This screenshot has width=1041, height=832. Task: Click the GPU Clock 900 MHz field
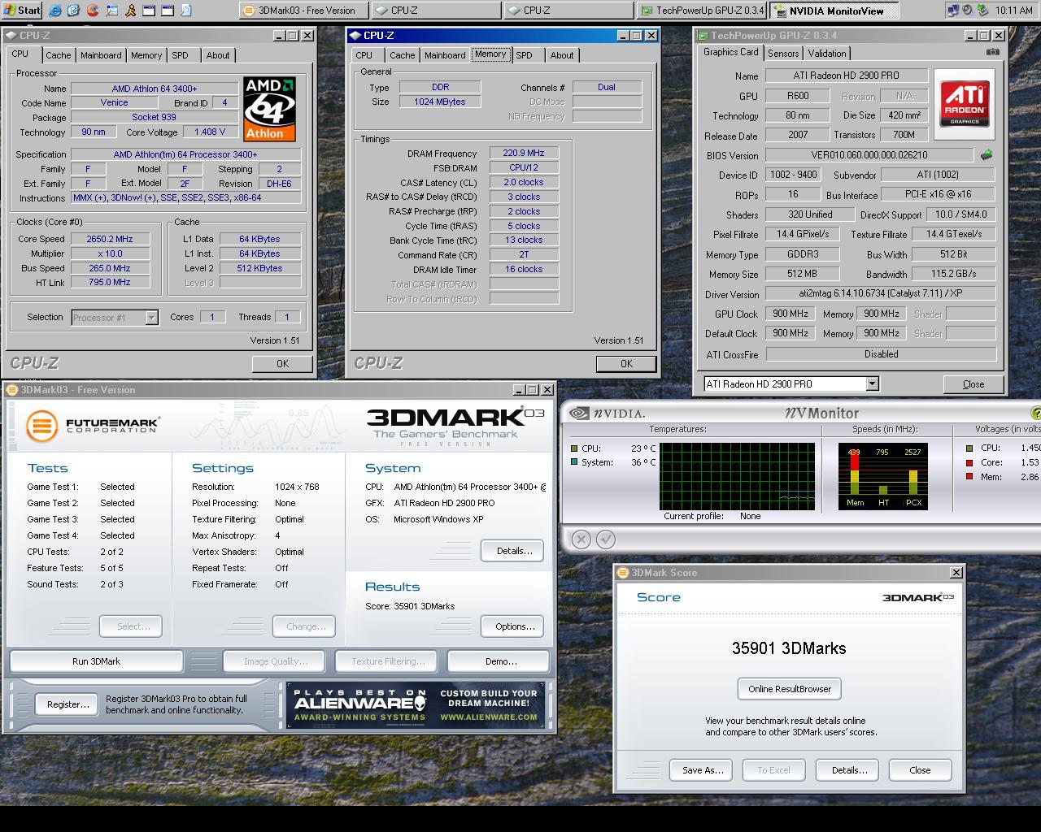[790, 314]
